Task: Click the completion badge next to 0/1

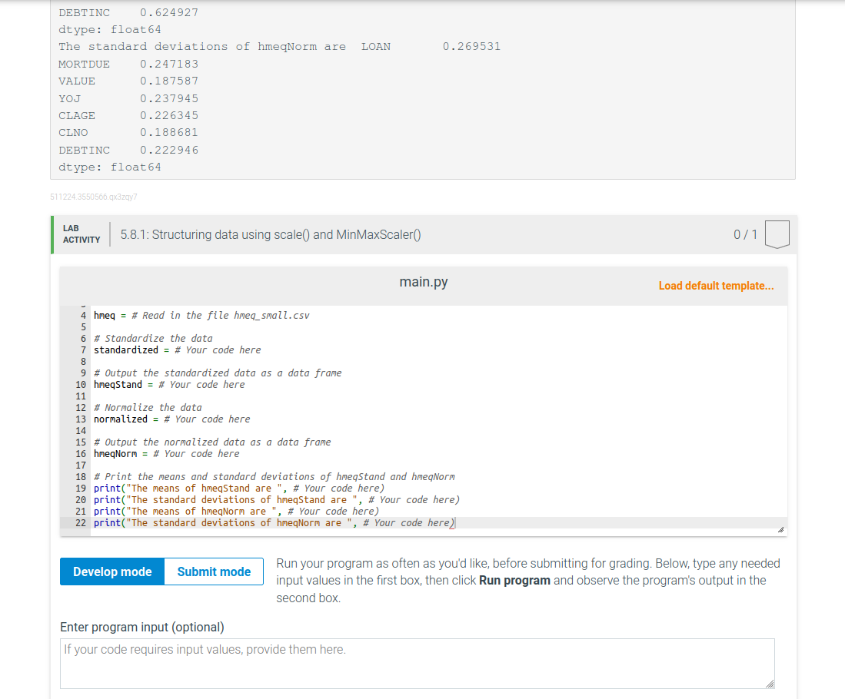Action: pyautogui.click(x=777, y=234)
